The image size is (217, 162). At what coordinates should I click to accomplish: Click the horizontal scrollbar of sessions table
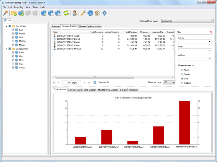pyautogui.click(x=95, y=77)
